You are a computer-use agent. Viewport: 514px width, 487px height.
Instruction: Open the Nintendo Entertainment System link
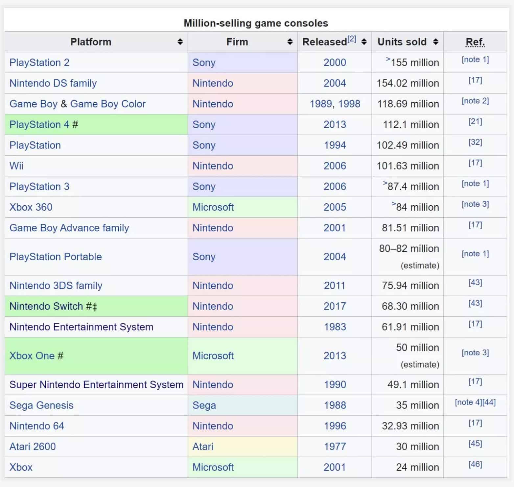[82, 327]
